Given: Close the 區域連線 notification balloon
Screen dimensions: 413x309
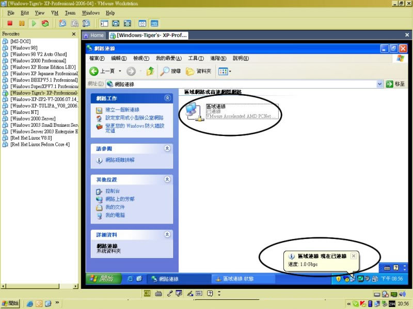Looking at the screenshot, I should pyautogui.click(x=354, y=255).
